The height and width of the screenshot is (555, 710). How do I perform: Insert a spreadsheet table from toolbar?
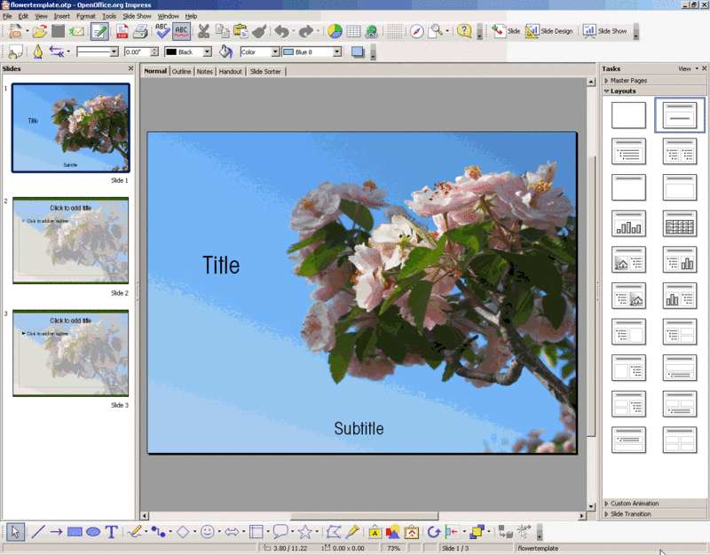(353, 31)
